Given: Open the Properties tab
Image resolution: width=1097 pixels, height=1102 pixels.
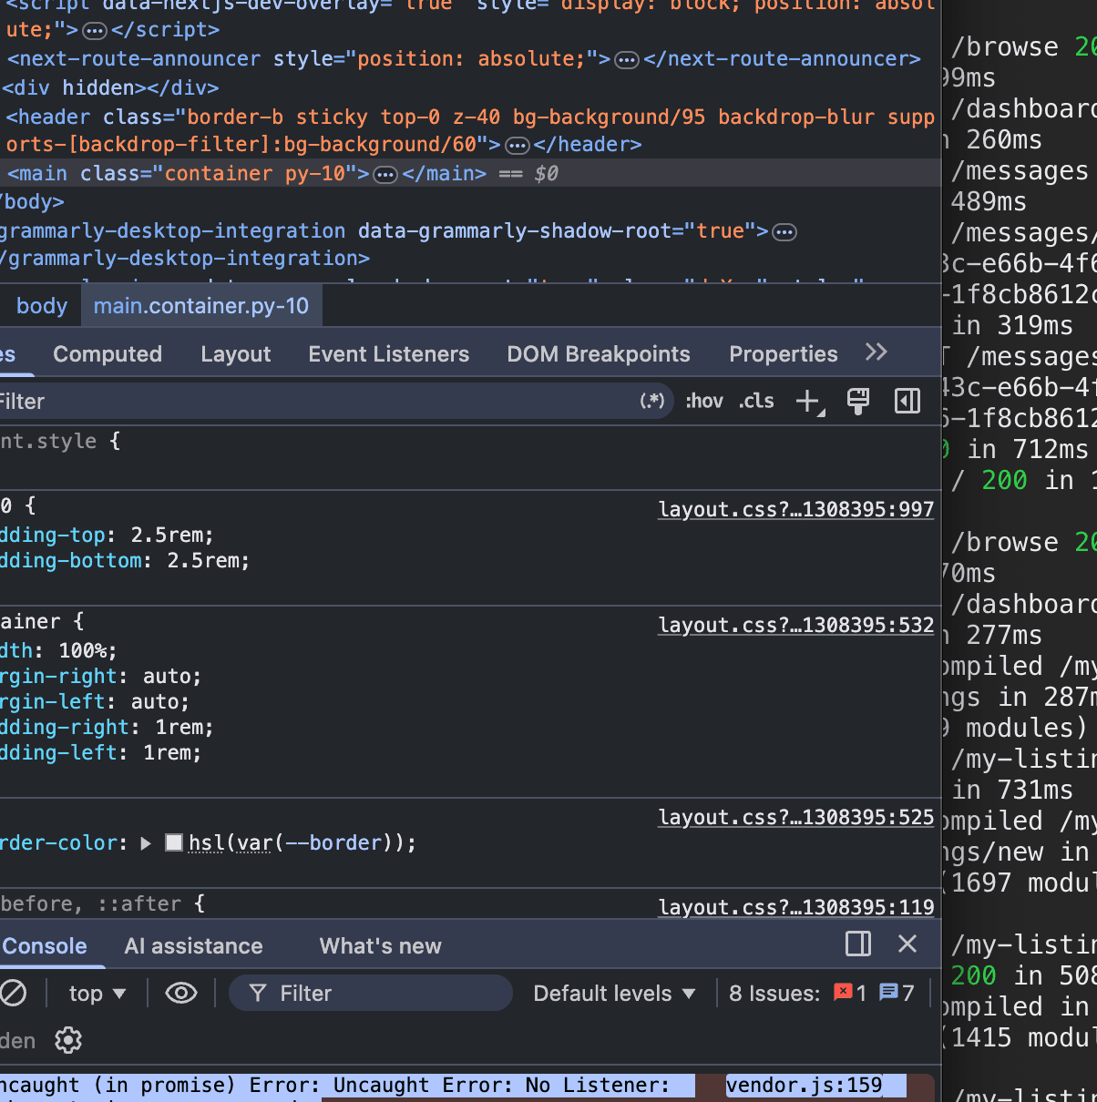Looking at the screenshot, I should tap(784, 354).
